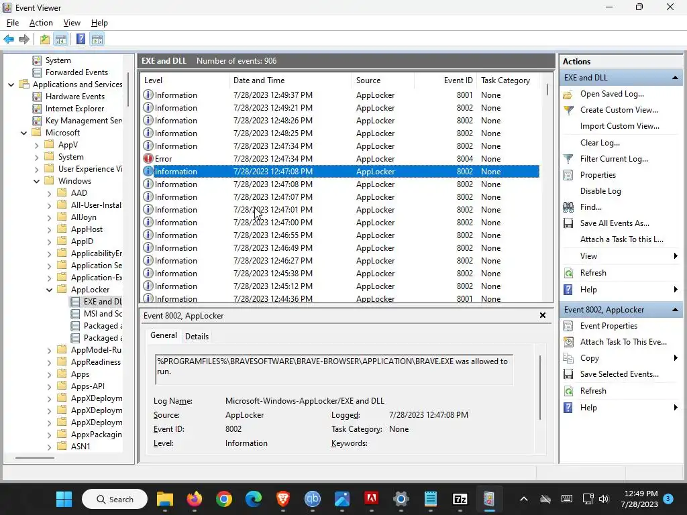The image size is (687, 515).
Task: Open log Properties action
Action: tap(598, 175)
